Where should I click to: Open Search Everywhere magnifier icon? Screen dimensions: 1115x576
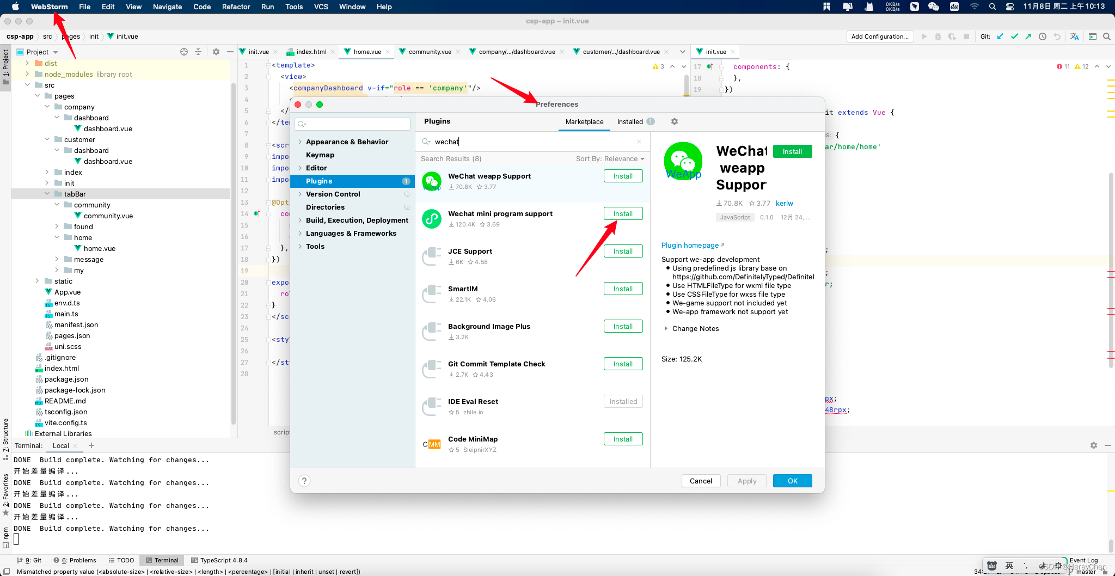tap(1107, 36)
